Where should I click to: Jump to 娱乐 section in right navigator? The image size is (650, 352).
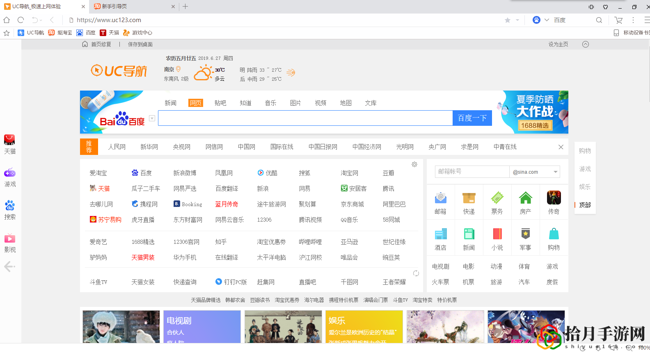coord(585,187)
